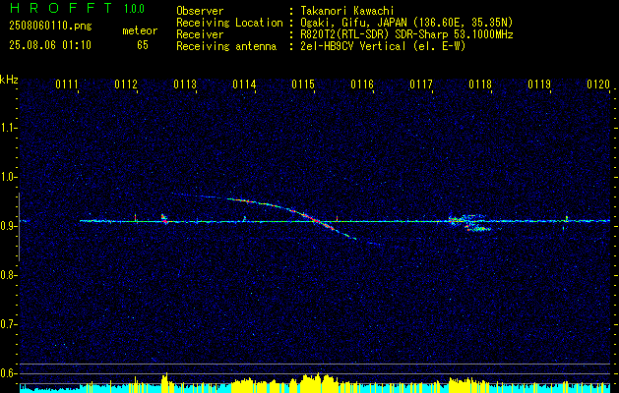Select observer name Takanori Kawachi

(346, 11)
